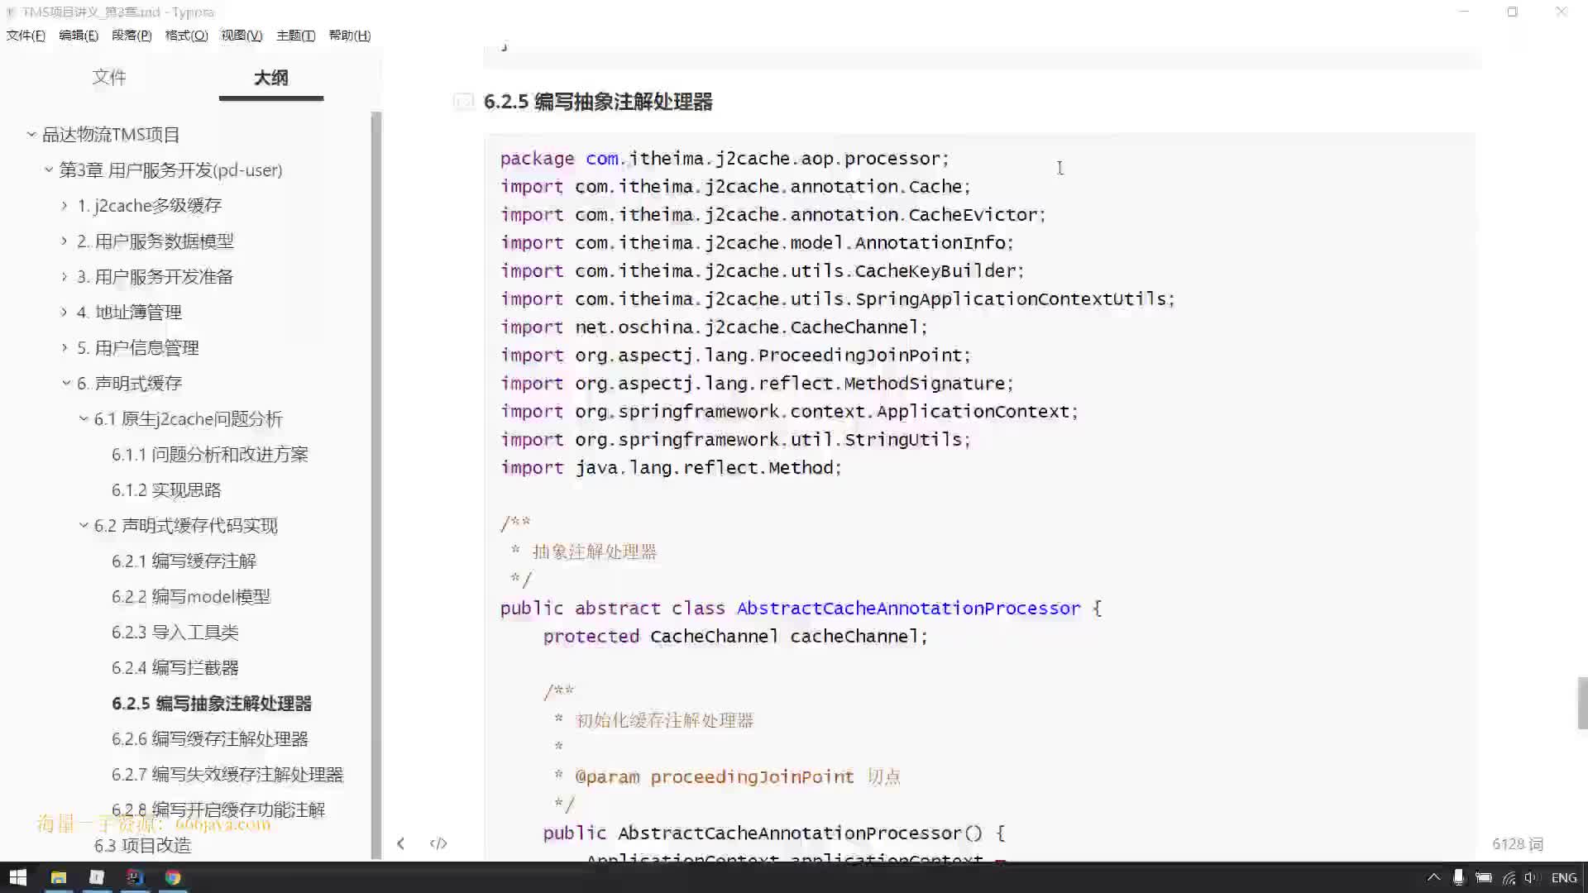This screenshot has height=893, width=1588.
Task: Open 4. 地址簿管理 outline entry
Action: pyautogui.click(x=129, y=312)
